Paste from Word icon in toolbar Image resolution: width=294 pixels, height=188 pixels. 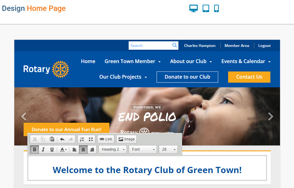pyautogui.click(x=52, y=139)
